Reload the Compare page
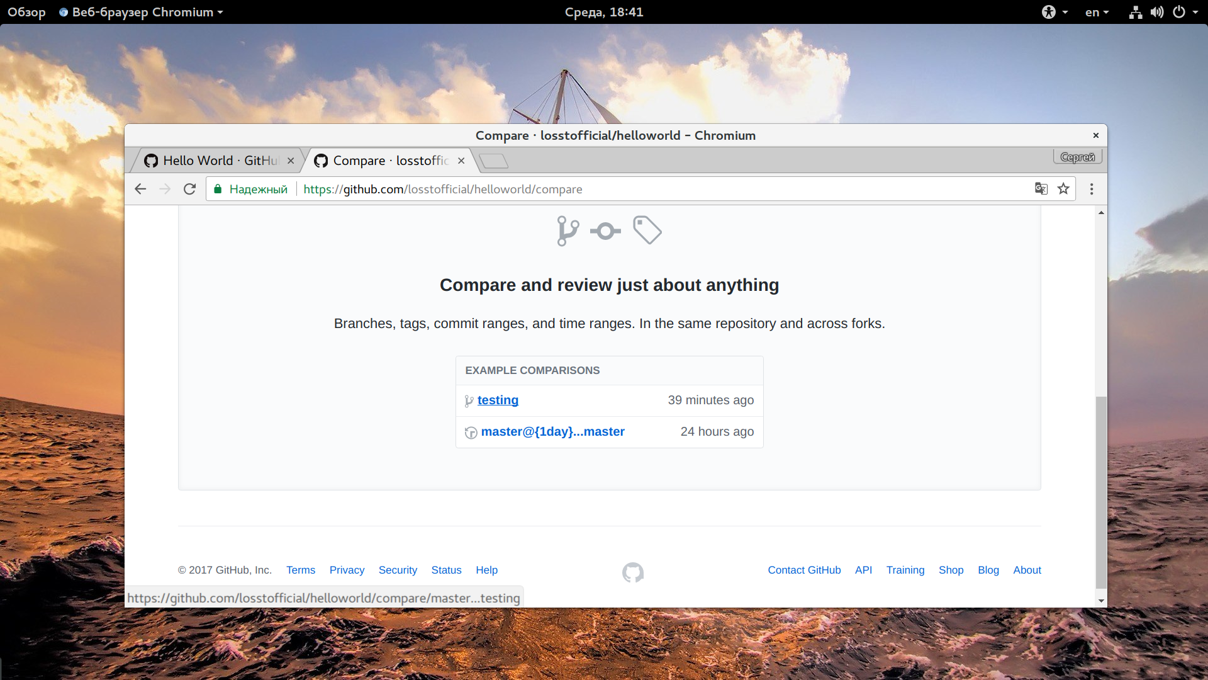The image size is (1208, 680). point(189,189)
